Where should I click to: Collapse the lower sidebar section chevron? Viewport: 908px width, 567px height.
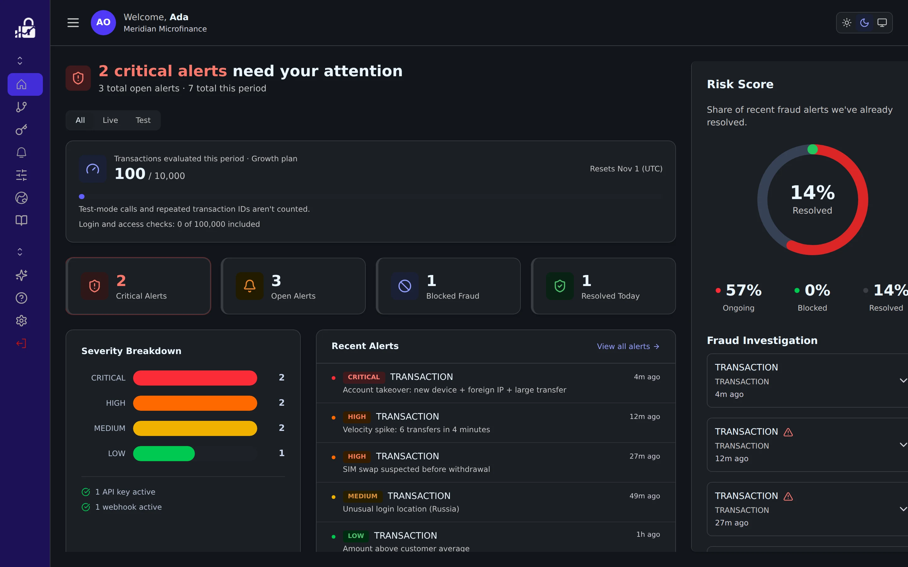point(20,252)
